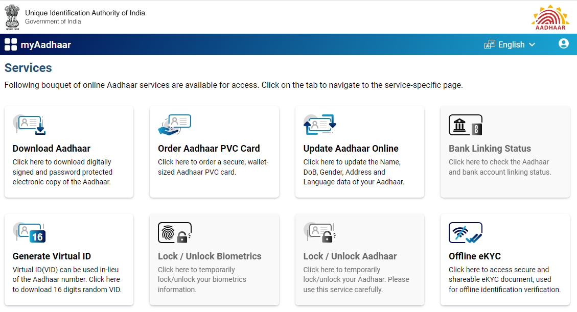
Task: Select the English language selector
Action: (511, 45)
